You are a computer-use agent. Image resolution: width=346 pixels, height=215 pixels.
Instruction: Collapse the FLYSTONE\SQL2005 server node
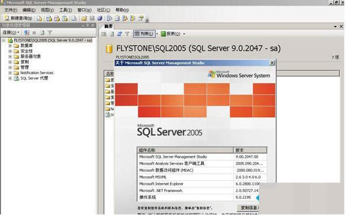tap(4, 40)
